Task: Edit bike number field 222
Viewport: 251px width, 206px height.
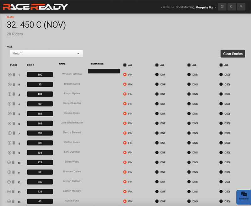Action: 40,162
